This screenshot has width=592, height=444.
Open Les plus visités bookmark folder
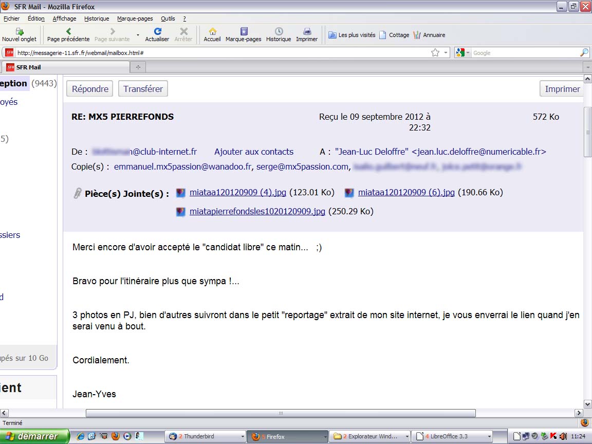point(352,35)
